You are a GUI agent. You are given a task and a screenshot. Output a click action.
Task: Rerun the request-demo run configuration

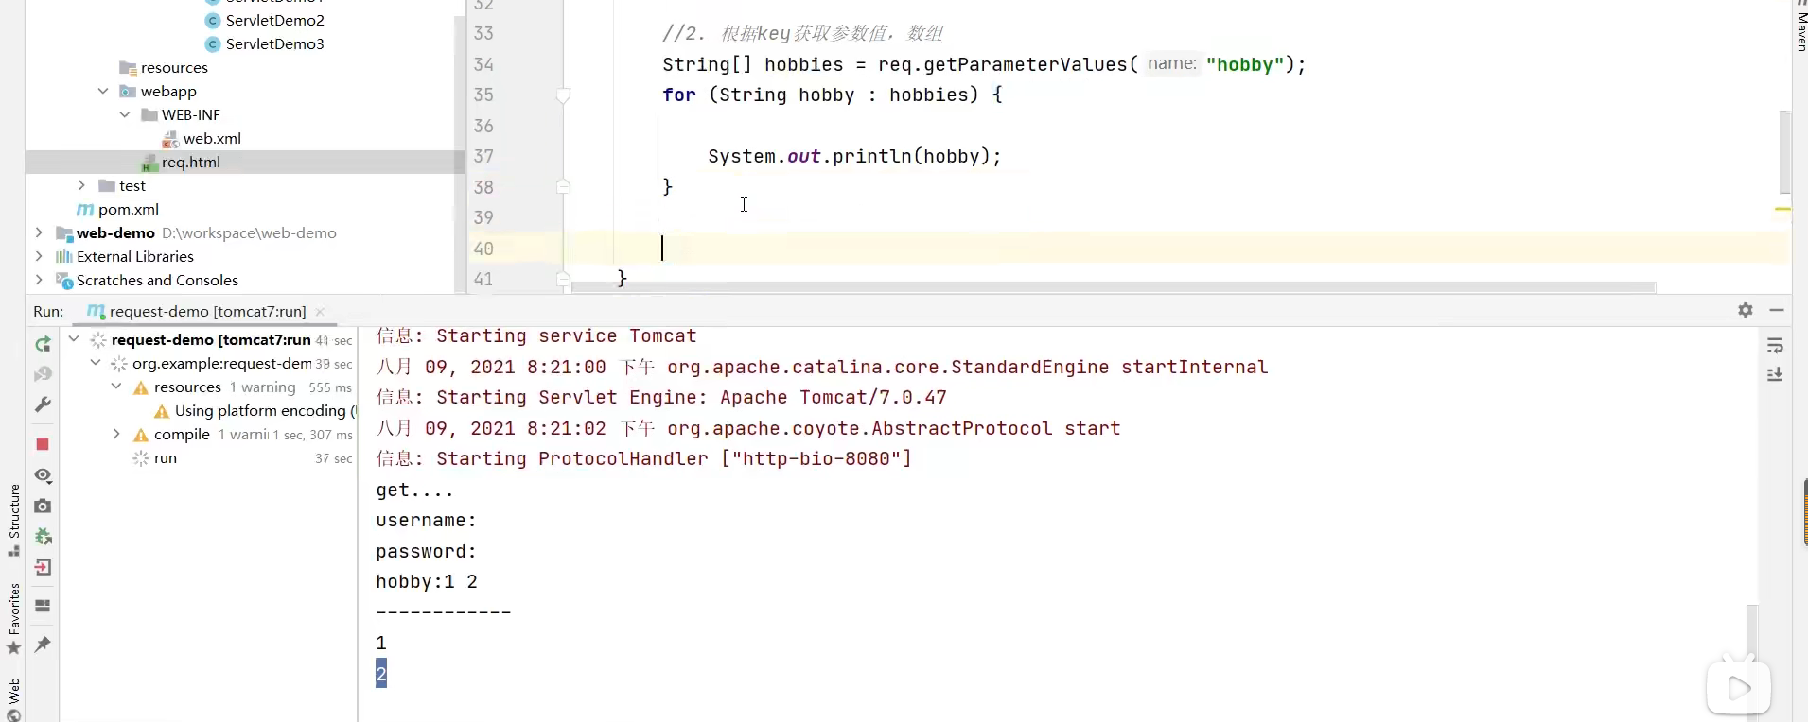[43, 345]
